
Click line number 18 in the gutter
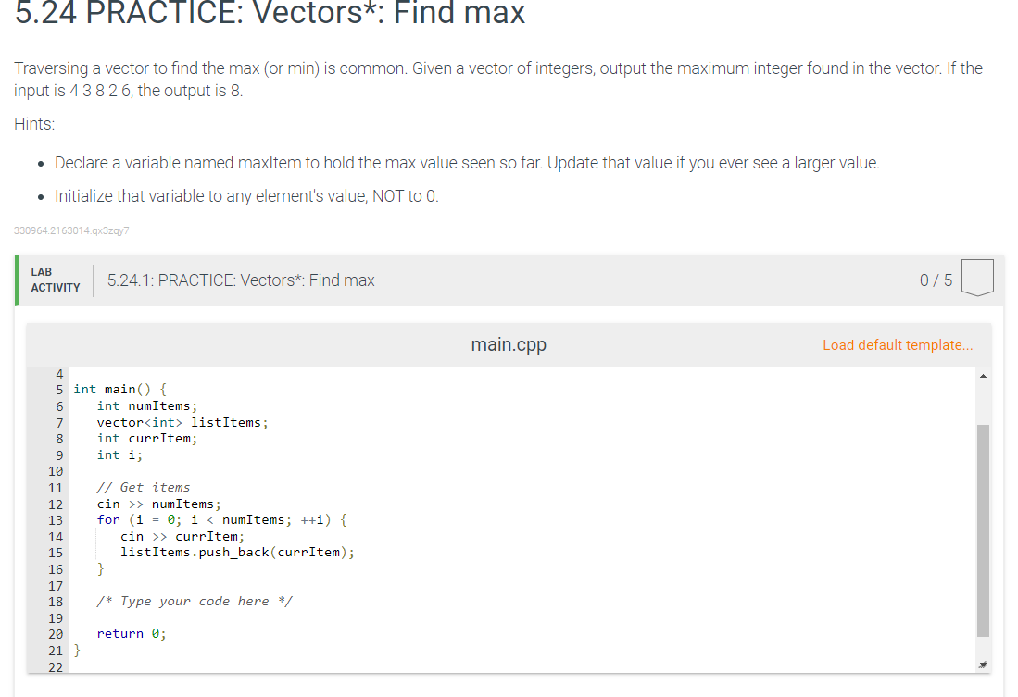[x=56, y=602]
